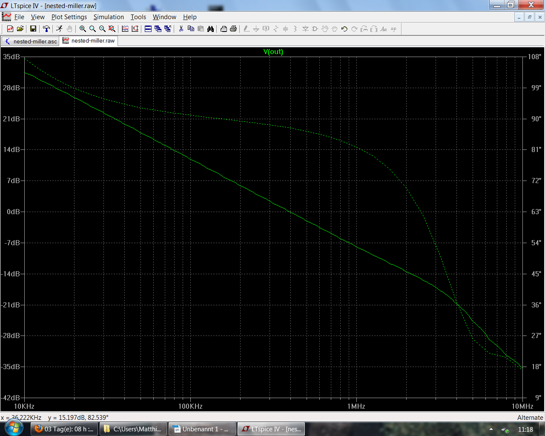545x436 pixels.
Task: Click the Alternate text in status bar
Action: click(530, 418)
